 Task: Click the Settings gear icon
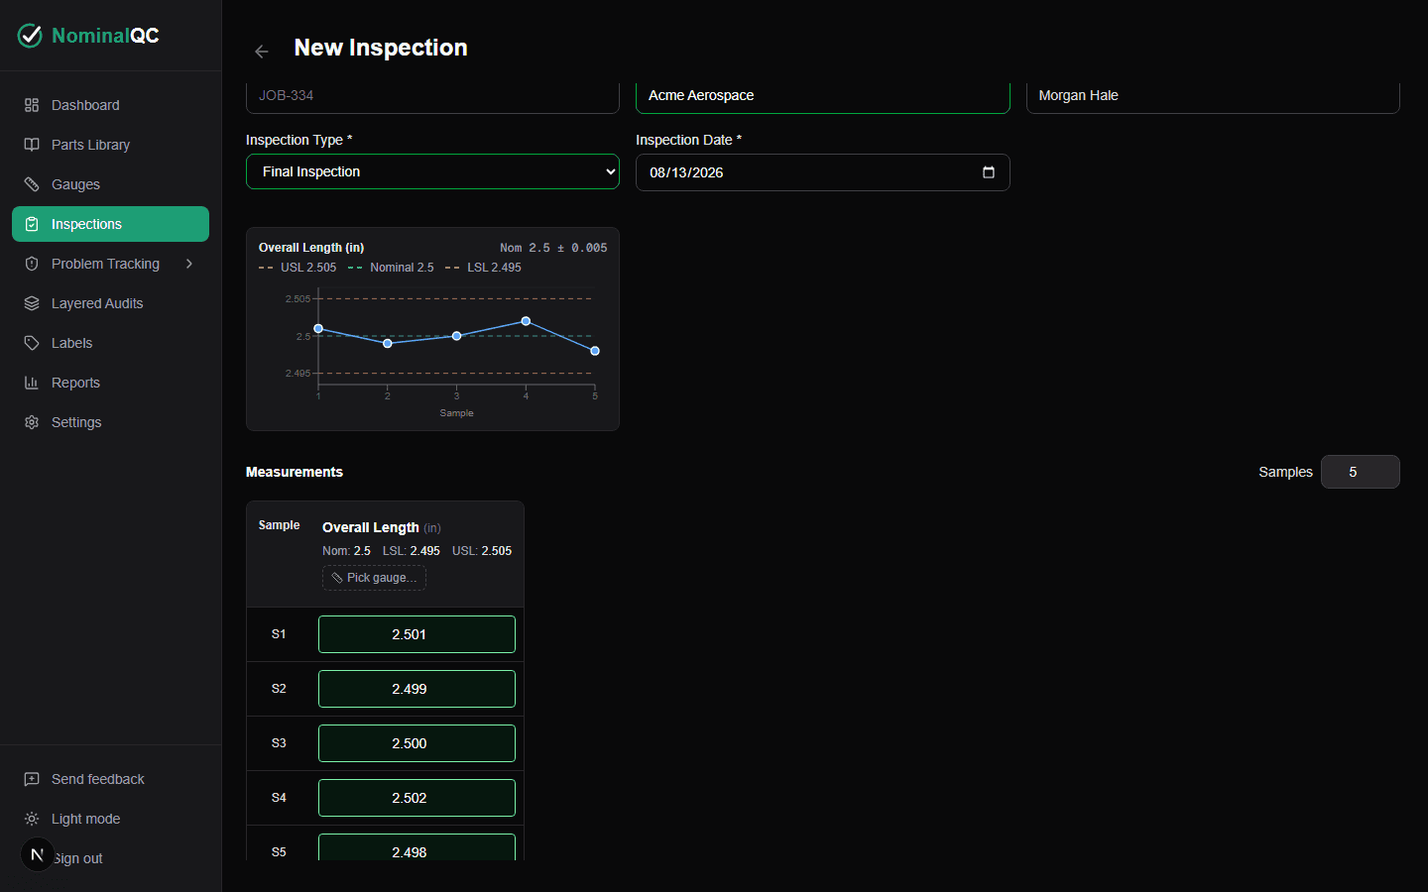(32, 422)
